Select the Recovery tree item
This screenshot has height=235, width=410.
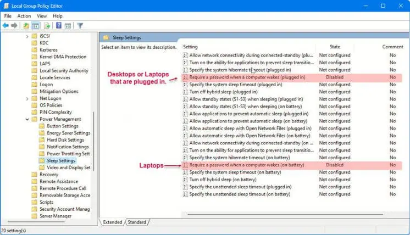(48, 175)
